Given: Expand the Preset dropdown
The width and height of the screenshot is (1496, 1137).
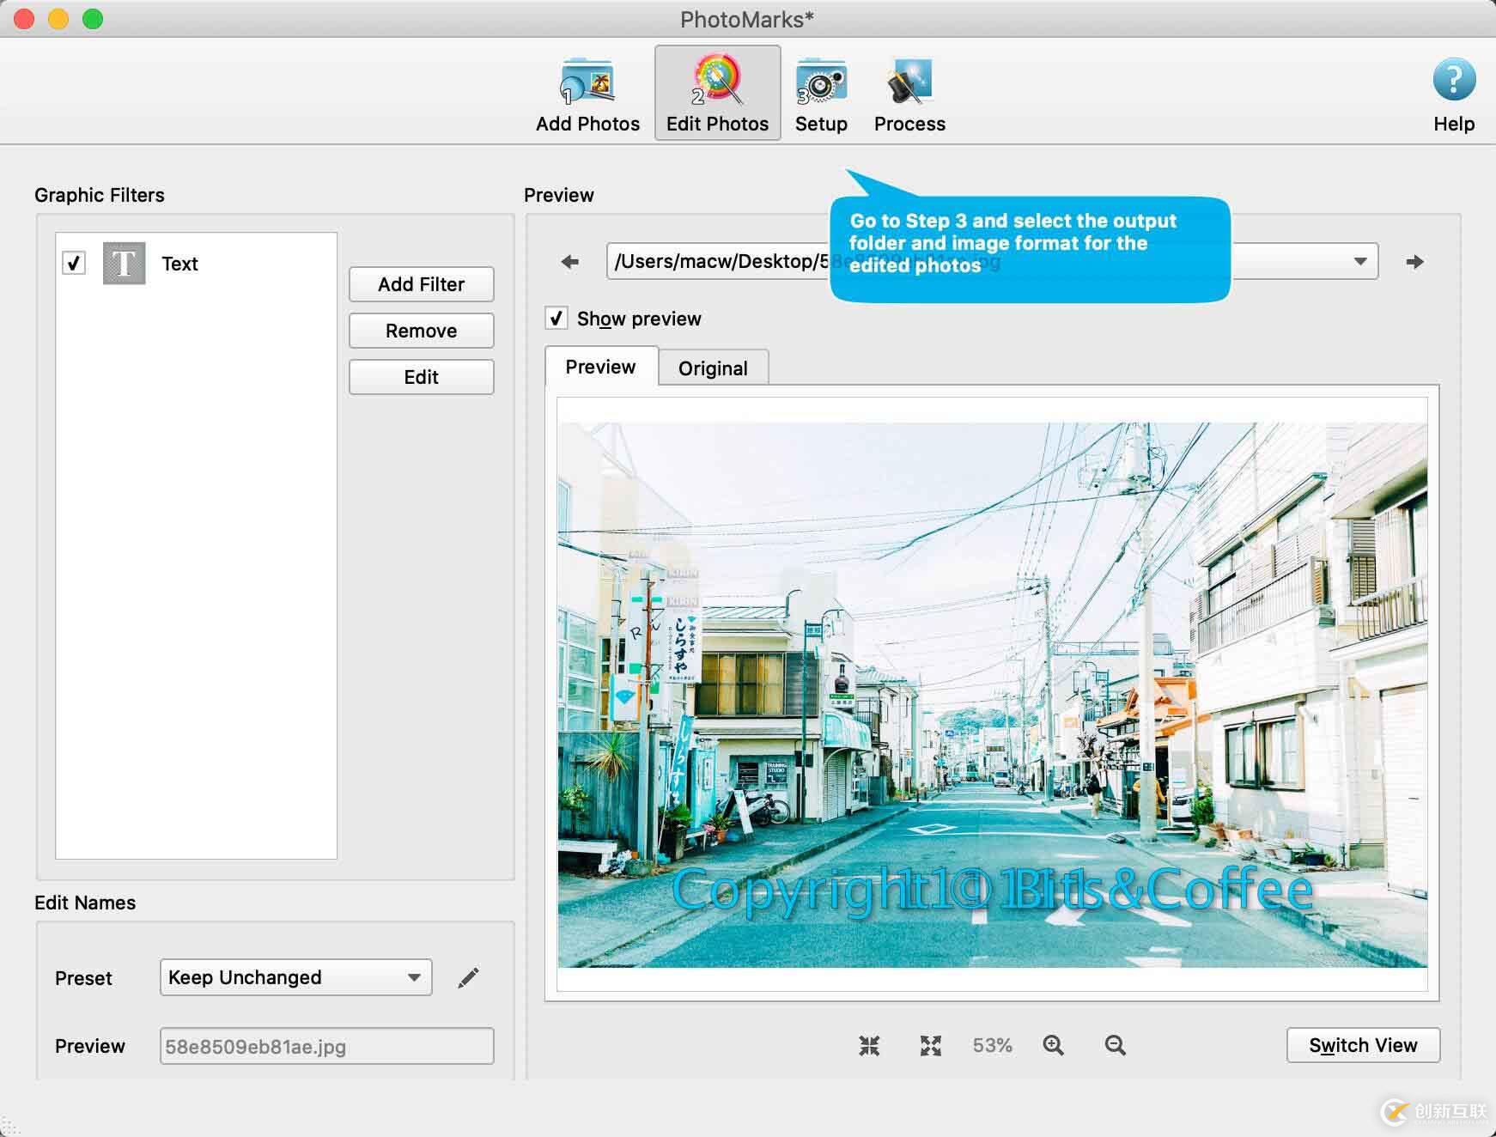Looking at the screenshot, I should (295, 977).
